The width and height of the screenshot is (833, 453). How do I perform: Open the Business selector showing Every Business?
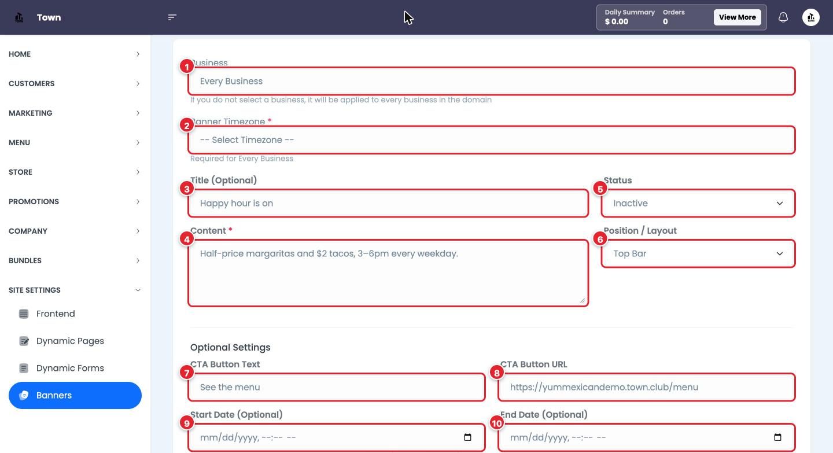[492, 81]
